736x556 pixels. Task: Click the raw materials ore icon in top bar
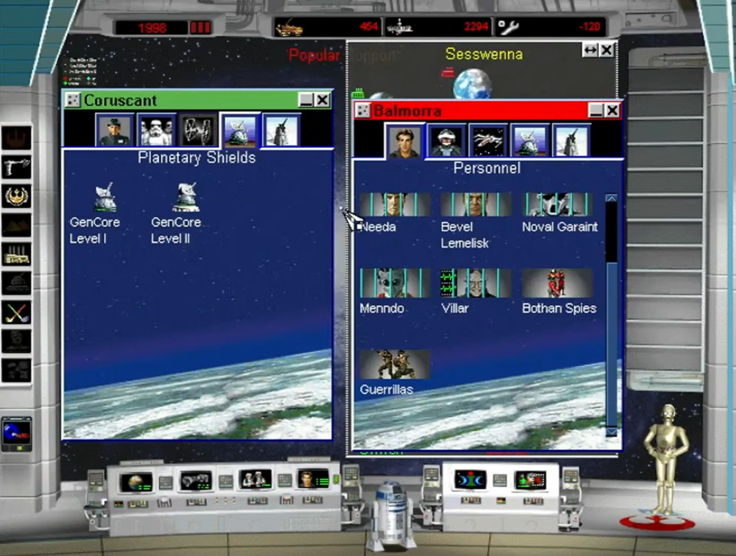[289, 28]
